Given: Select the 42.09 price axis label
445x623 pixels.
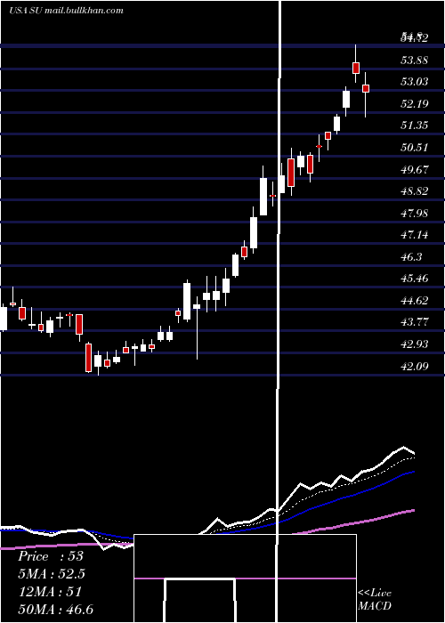Looking at the screenshot, I should pos(415,366).
